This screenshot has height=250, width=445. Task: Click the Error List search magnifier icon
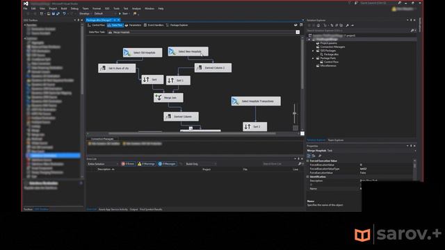(x=300, y=164)
